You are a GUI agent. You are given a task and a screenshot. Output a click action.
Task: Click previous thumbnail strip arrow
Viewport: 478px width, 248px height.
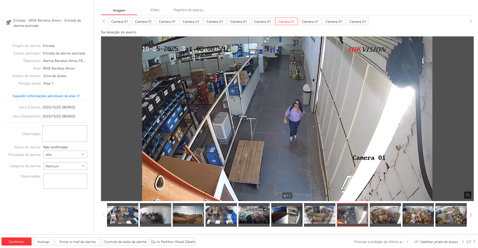[104, 215]
